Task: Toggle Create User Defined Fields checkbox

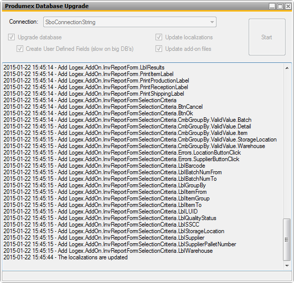Action: click(x=20, y=49)
